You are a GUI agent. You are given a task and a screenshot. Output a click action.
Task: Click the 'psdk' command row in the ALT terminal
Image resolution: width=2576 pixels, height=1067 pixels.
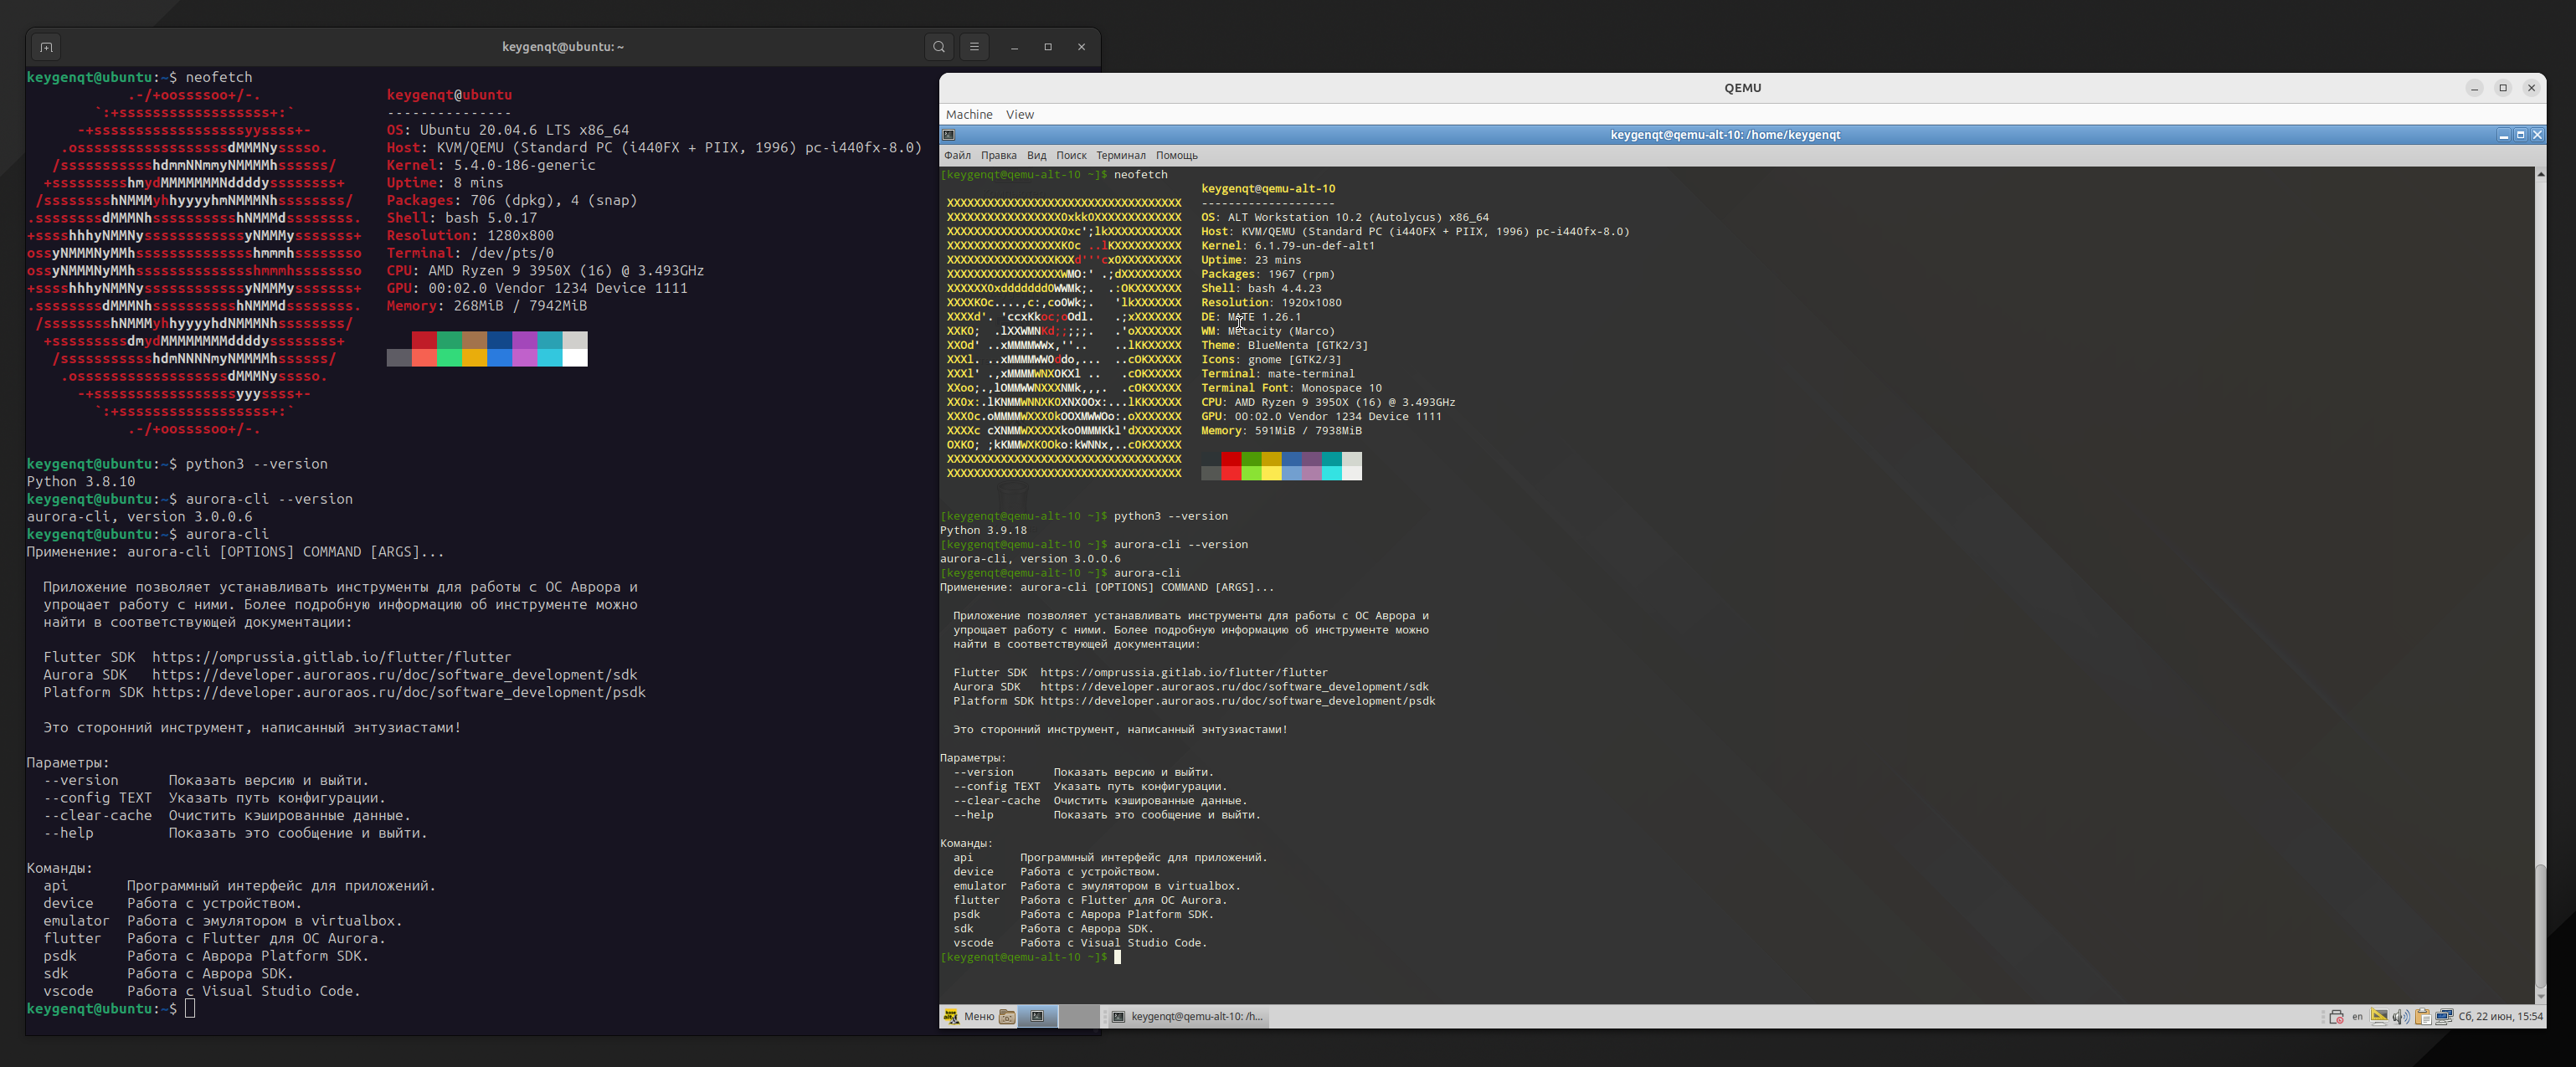click(x=1083, y=914)
